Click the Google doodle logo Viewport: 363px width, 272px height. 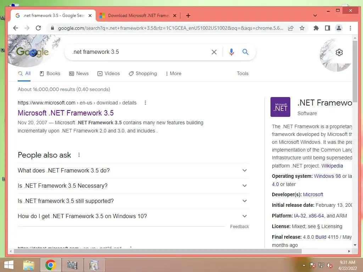(32, 52)
